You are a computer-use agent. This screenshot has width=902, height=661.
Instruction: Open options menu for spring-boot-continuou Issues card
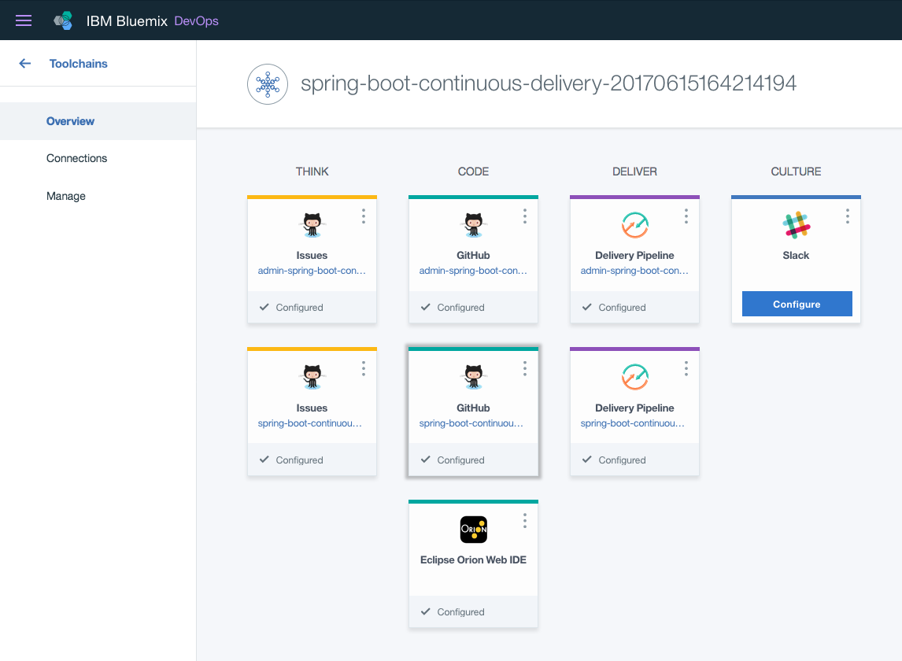364,369
